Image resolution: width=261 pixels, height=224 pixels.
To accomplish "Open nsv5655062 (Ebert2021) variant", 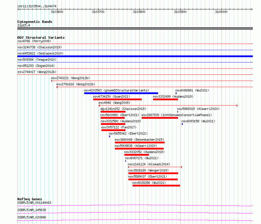I will 128,133.
